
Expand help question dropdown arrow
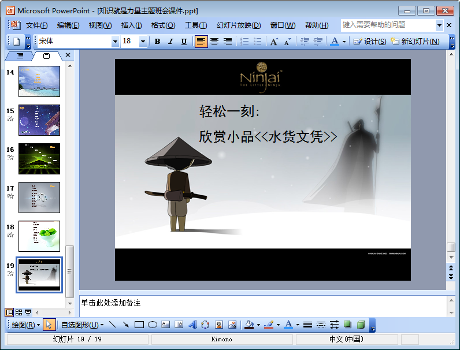[x=439, y=25]
